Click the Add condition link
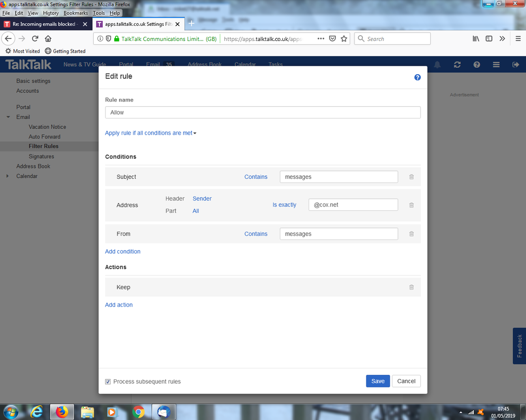Viewport: 526px width, 420px height. 123,252
